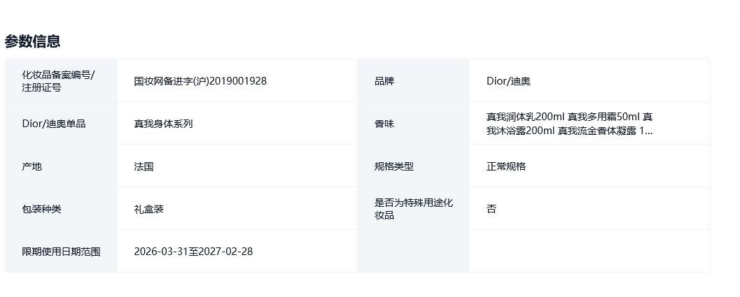The width and height of the screenshot is (740, 297).
Task: Select the 真我身体系列 value
Action: point(163,124)
